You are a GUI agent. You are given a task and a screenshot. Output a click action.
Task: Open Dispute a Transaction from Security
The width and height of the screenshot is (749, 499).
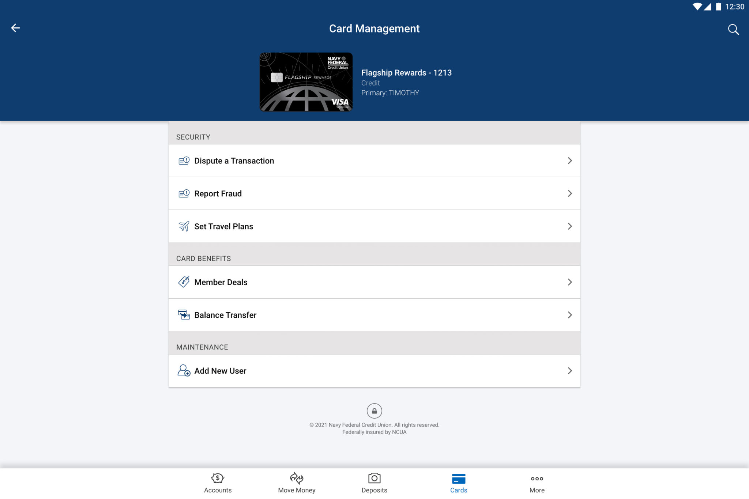234,160
